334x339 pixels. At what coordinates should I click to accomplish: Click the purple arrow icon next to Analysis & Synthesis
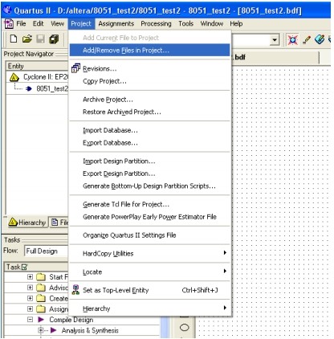click(53, 330)
